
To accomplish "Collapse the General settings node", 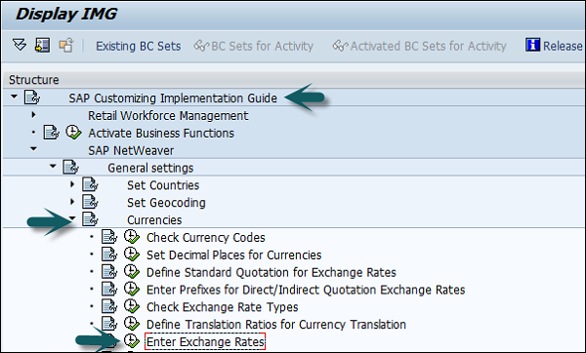I will pyautogui.click(x=53, y=166).
